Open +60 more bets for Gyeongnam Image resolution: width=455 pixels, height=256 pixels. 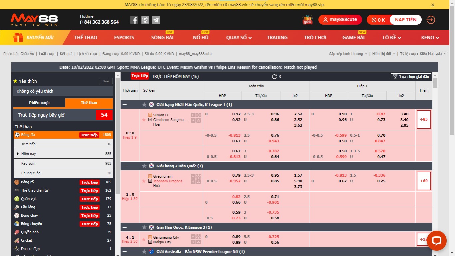[424, 181]
